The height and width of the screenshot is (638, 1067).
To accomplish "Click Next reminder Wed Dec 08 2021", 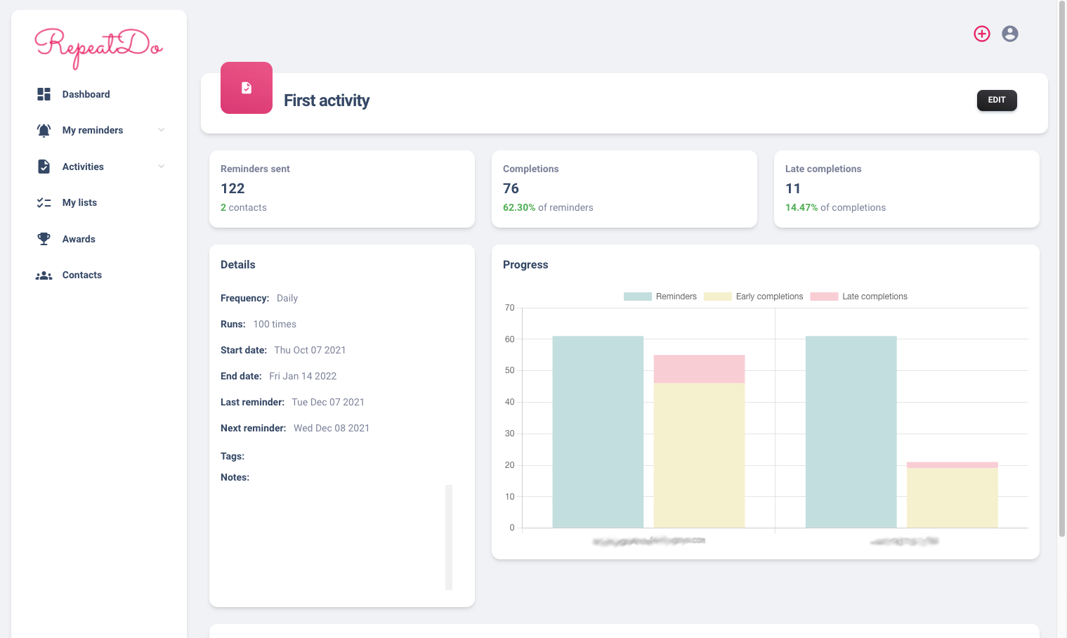I will (x=332, y=428).
